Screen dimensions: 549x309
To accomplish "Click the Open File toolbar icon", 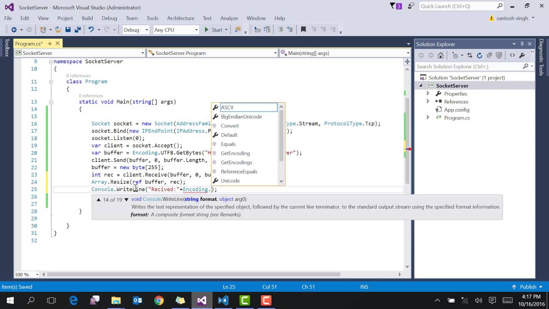I will [58, 30].
